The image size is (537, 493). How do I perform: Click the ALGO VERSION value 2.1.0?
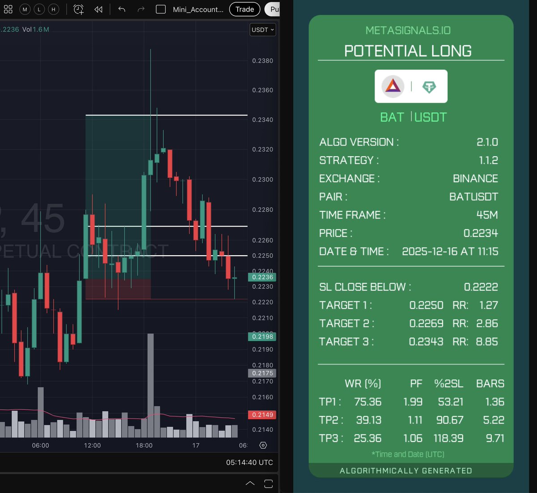click(x=487, y=142)
